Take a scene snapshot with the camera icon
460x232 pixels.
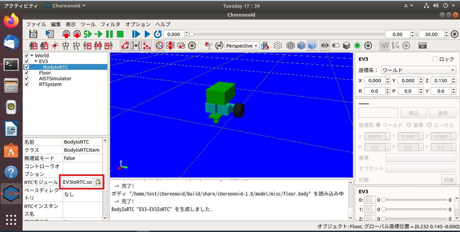[423, 46]
